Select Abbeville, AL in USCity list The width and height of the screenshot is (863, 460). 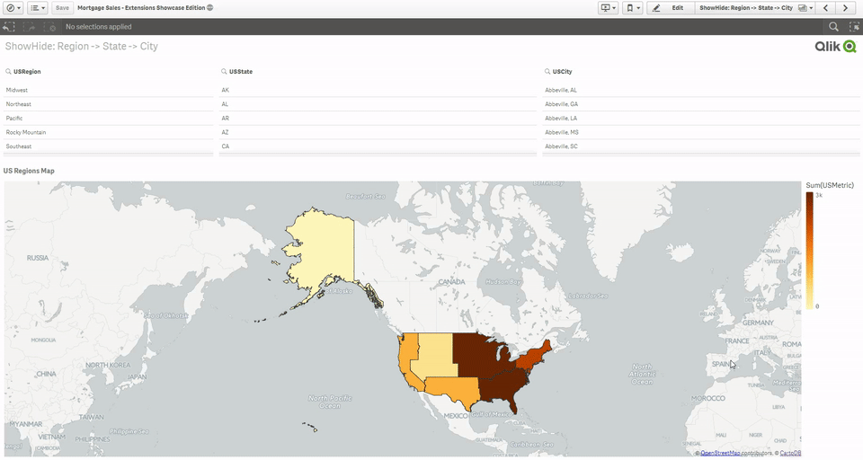pyautogui.click(x=700, y=90)
